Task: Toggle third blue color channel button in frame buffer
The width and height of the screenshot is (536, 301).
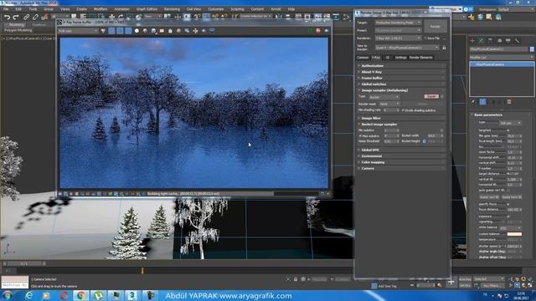Action: pyautogui.click(x=128, y=31)
